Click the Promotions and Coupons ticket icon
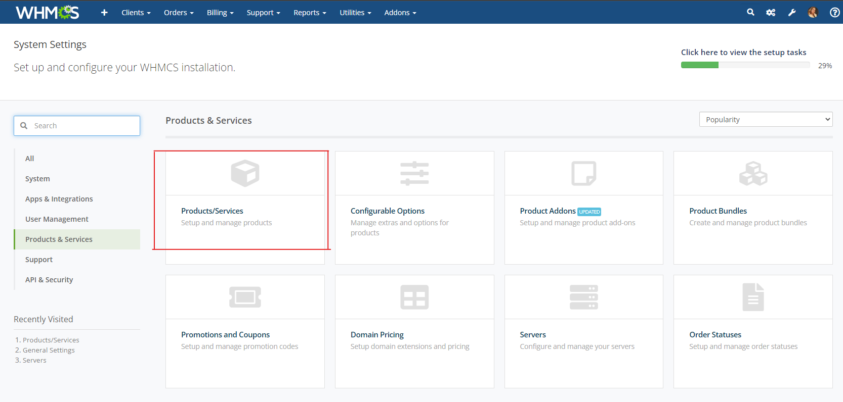Viewport: 843px width, 402px height. [245, 297]
